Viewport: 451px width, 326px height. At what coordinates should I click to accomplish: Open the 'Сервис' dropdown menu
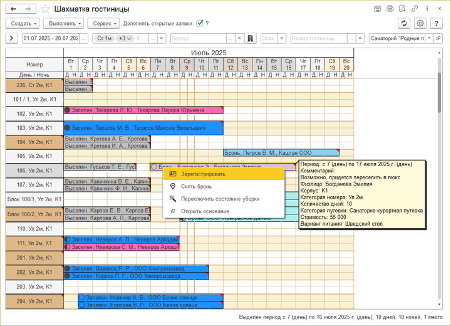point(103,23)
